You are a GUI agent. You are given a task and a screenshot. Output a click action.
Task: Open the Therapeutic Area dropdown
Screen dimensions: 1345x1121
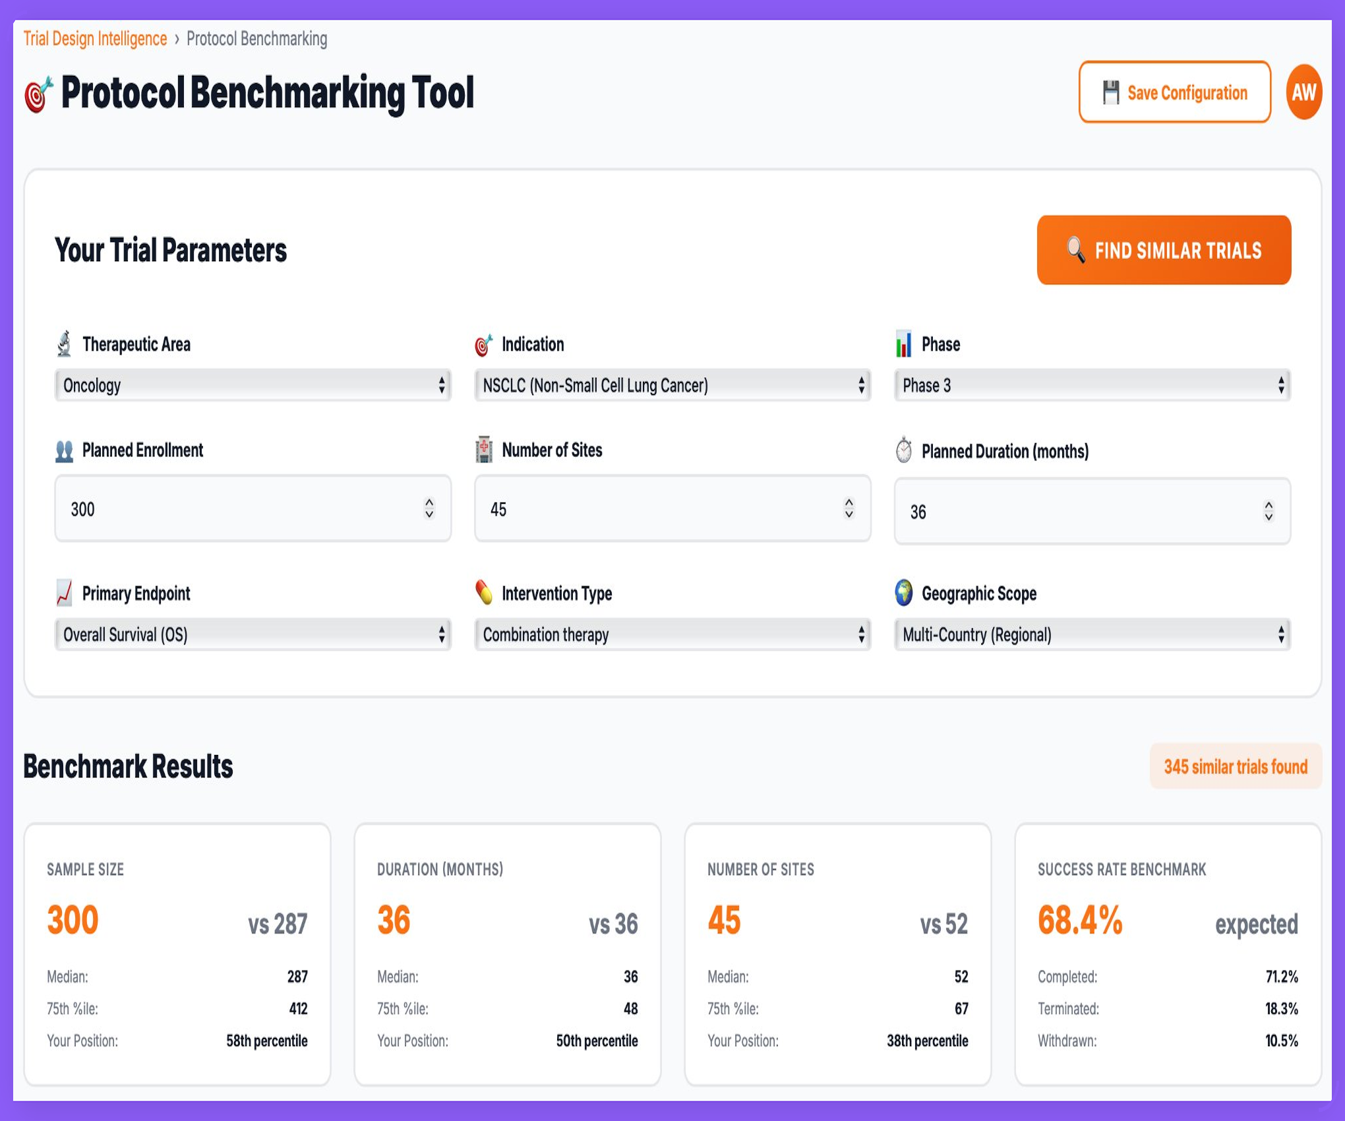pos(253,385)
